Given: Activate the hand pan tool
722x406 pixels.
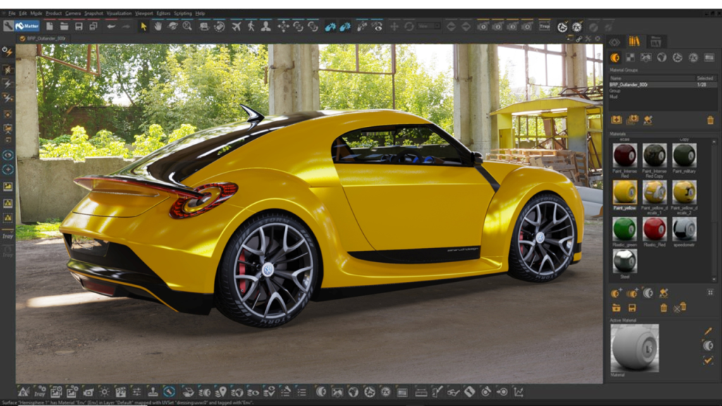Looking at the screenshot, I should coord(157,26).
